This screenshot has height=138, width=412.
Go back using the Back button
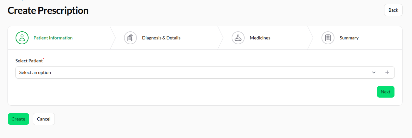(x=393, y=10)
